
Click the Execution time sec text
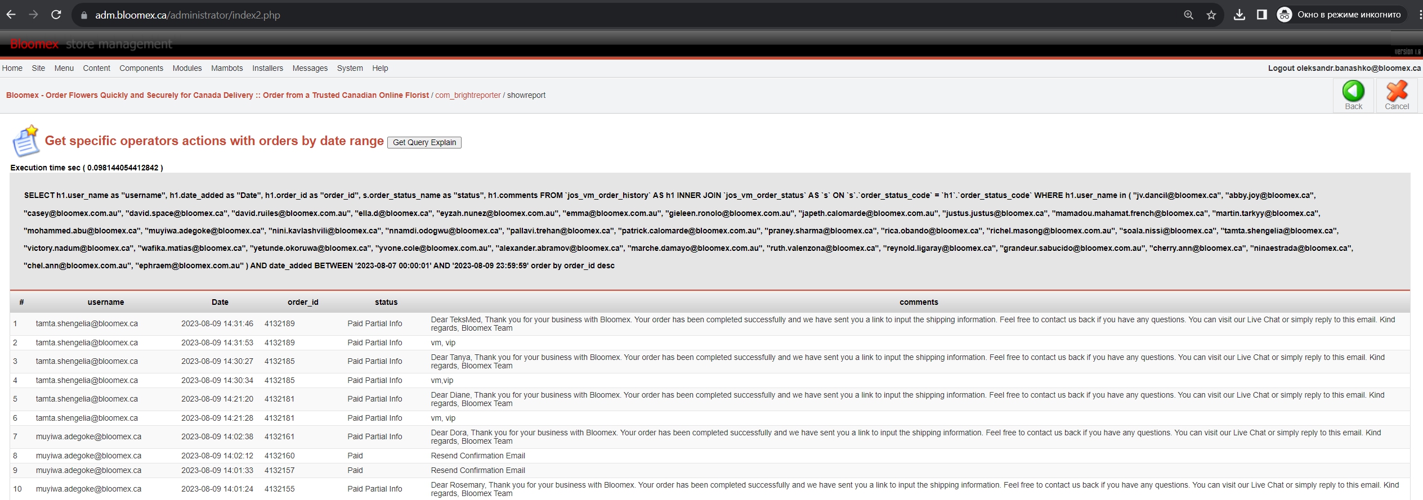click(87, 168)
